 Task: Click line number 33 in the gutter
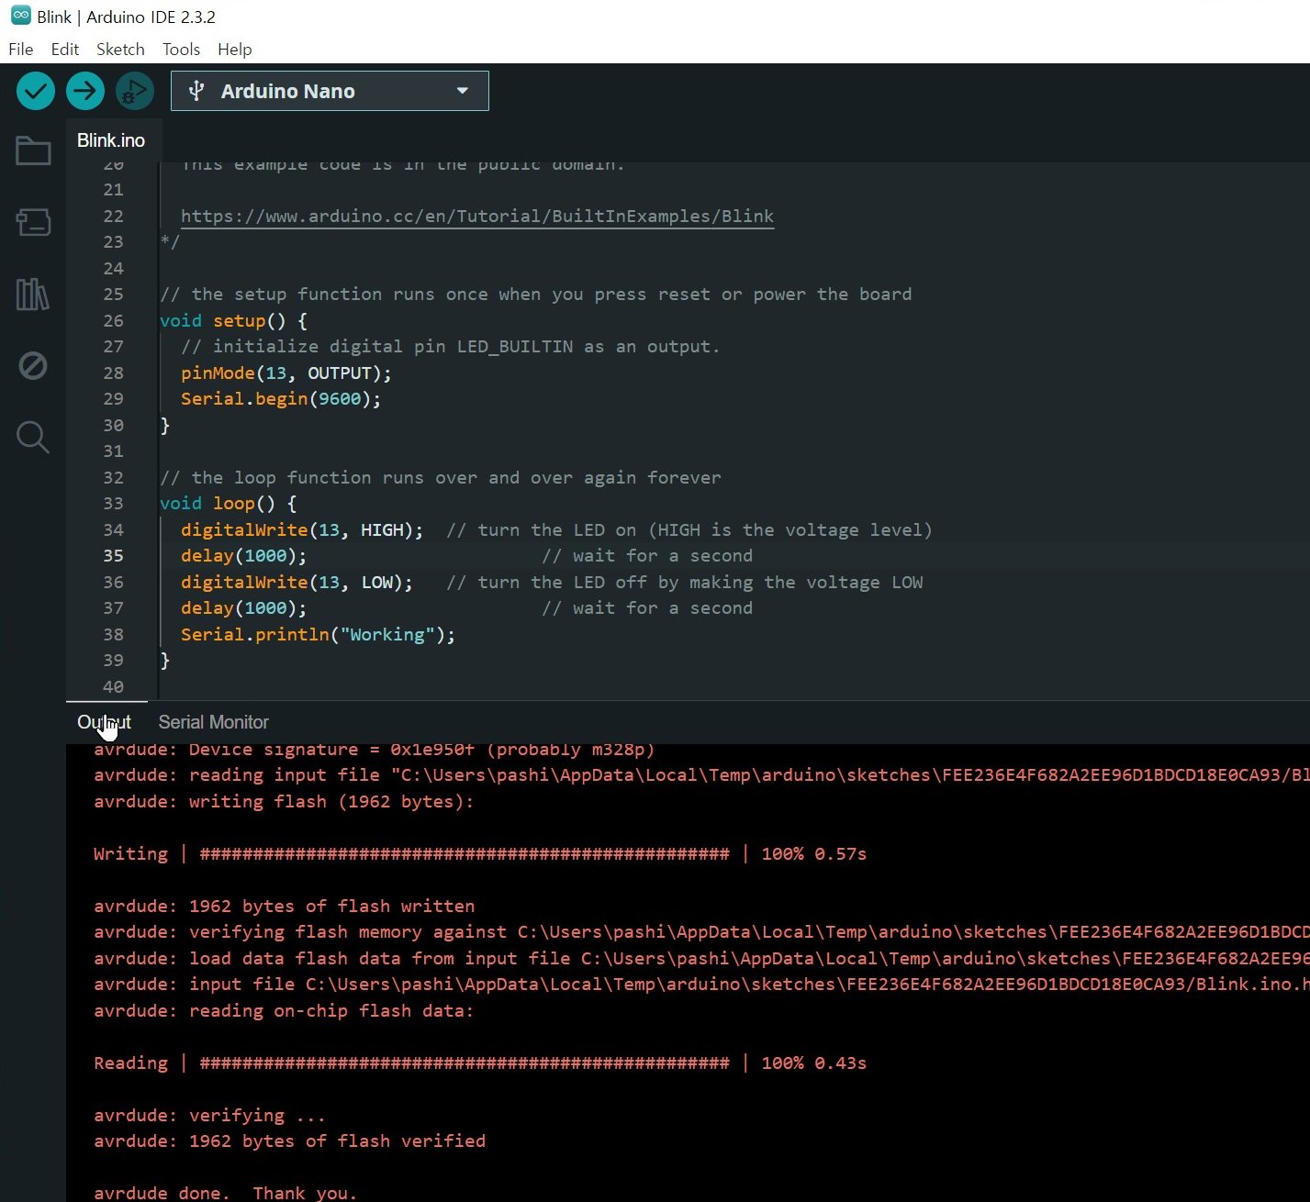point(113,503)
